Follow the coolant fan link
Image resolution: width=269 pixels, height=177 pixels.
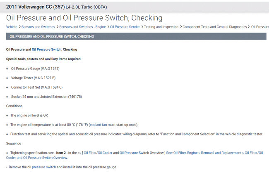click(101, 125)
